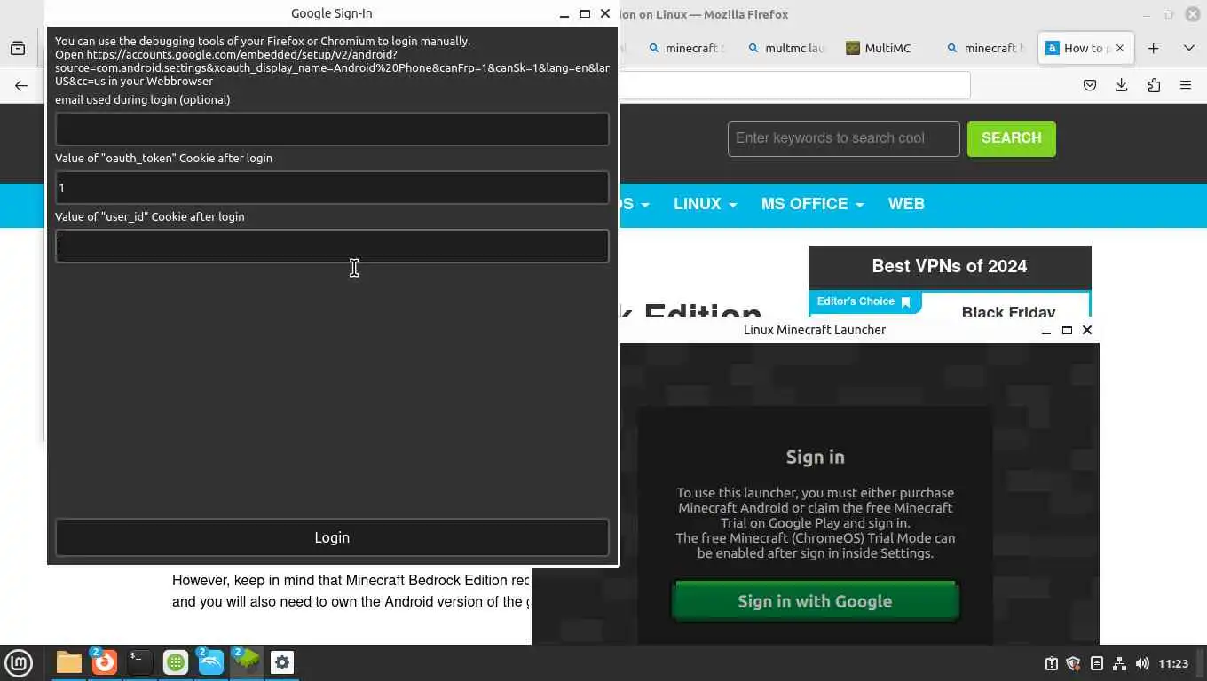Click the user_id cookie value field
1207x681 pixels.
(x=332, y=247)
